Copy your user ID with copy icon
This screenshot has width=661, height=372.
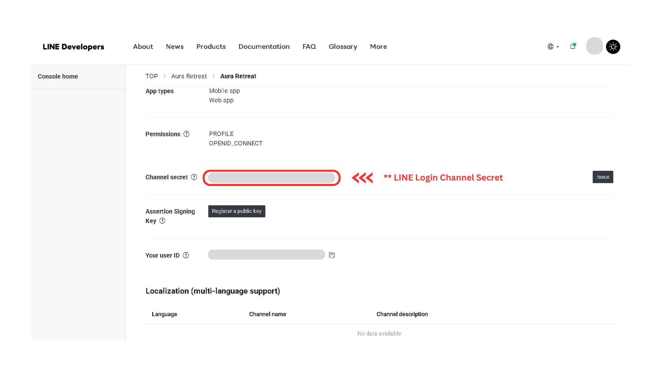[332, 255]
